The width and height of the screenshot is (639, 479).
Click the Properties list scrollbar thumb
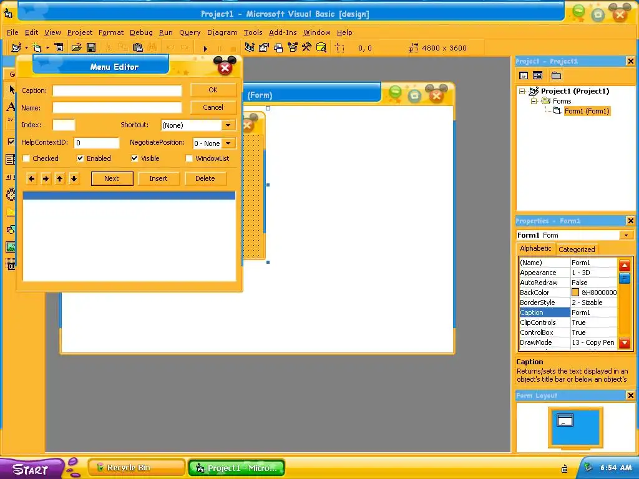tap(625, 278)
